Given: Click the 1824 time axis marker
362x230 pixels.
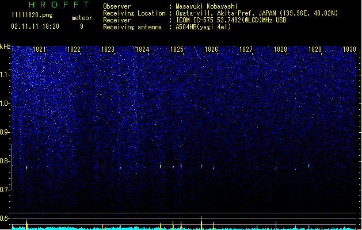Looking at the screenshot, I should (143, 49).
